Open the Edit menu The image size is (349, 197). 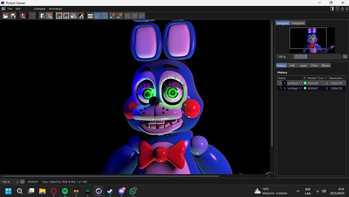18,9
